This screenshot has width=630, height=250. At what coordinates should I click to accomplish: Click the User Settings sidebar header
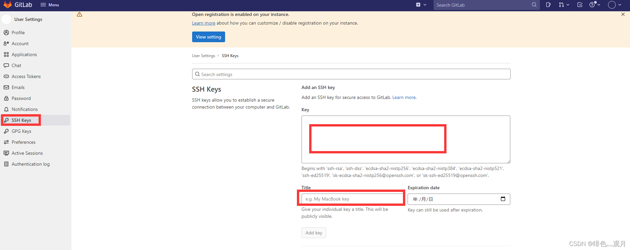[28, 19]
